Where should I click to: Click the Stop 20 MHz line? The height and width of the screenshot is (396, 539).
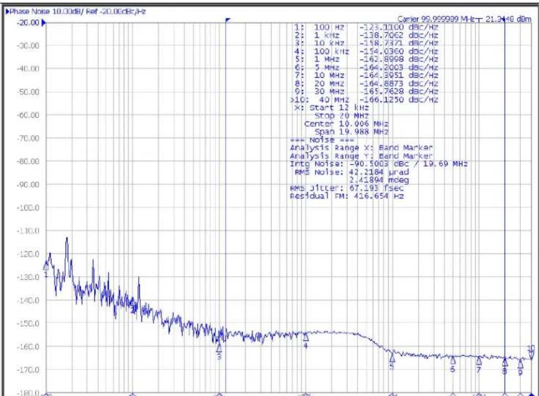(341, 116)
